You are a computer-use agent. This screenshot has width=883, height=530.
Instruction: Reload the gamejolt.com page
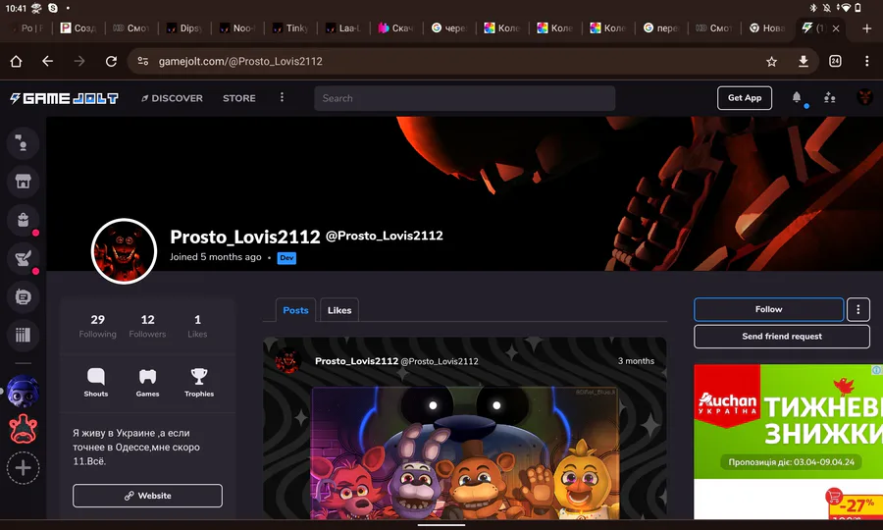(111, 62)
